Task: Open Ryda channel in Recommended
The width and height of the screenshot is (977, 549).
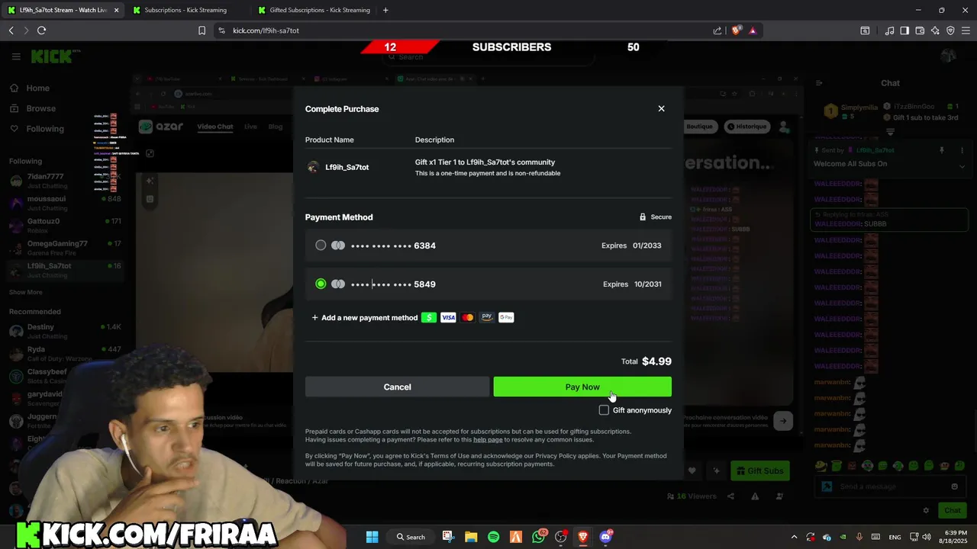Action: [65, 353]
